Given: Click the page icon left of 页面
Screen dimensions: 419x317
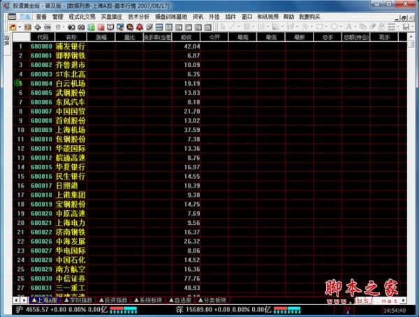Looking at the screenshot, I should coord(13,17).
